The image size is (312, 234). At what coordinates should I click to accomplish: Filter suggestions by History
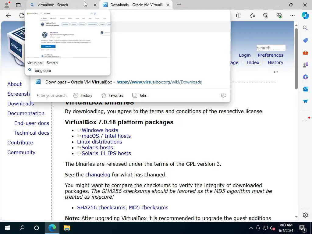[83, 95]
